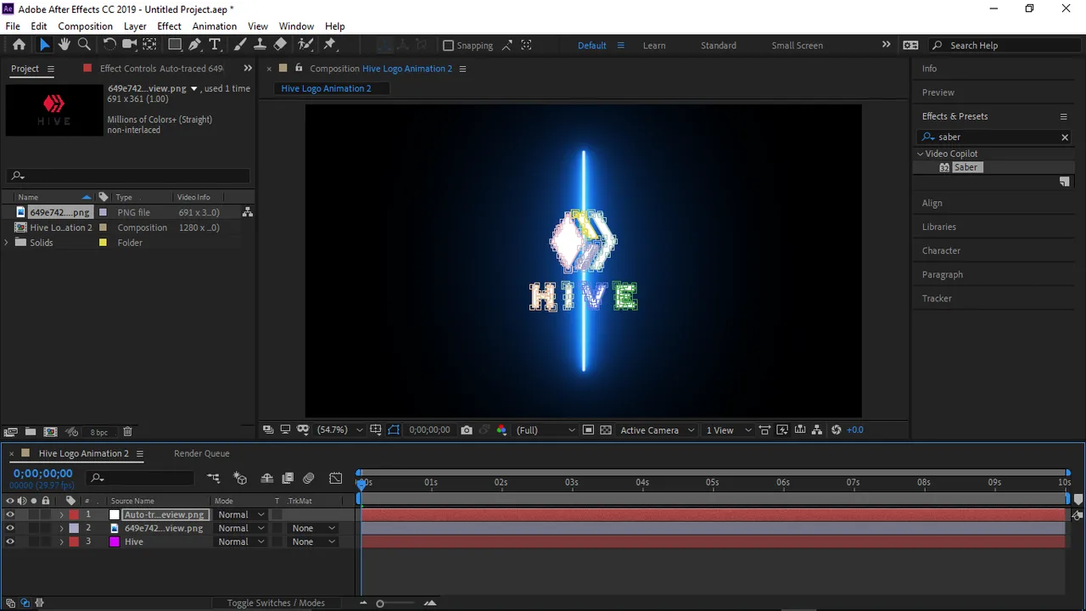Open the Active Camera dropdown

(658, 430)
